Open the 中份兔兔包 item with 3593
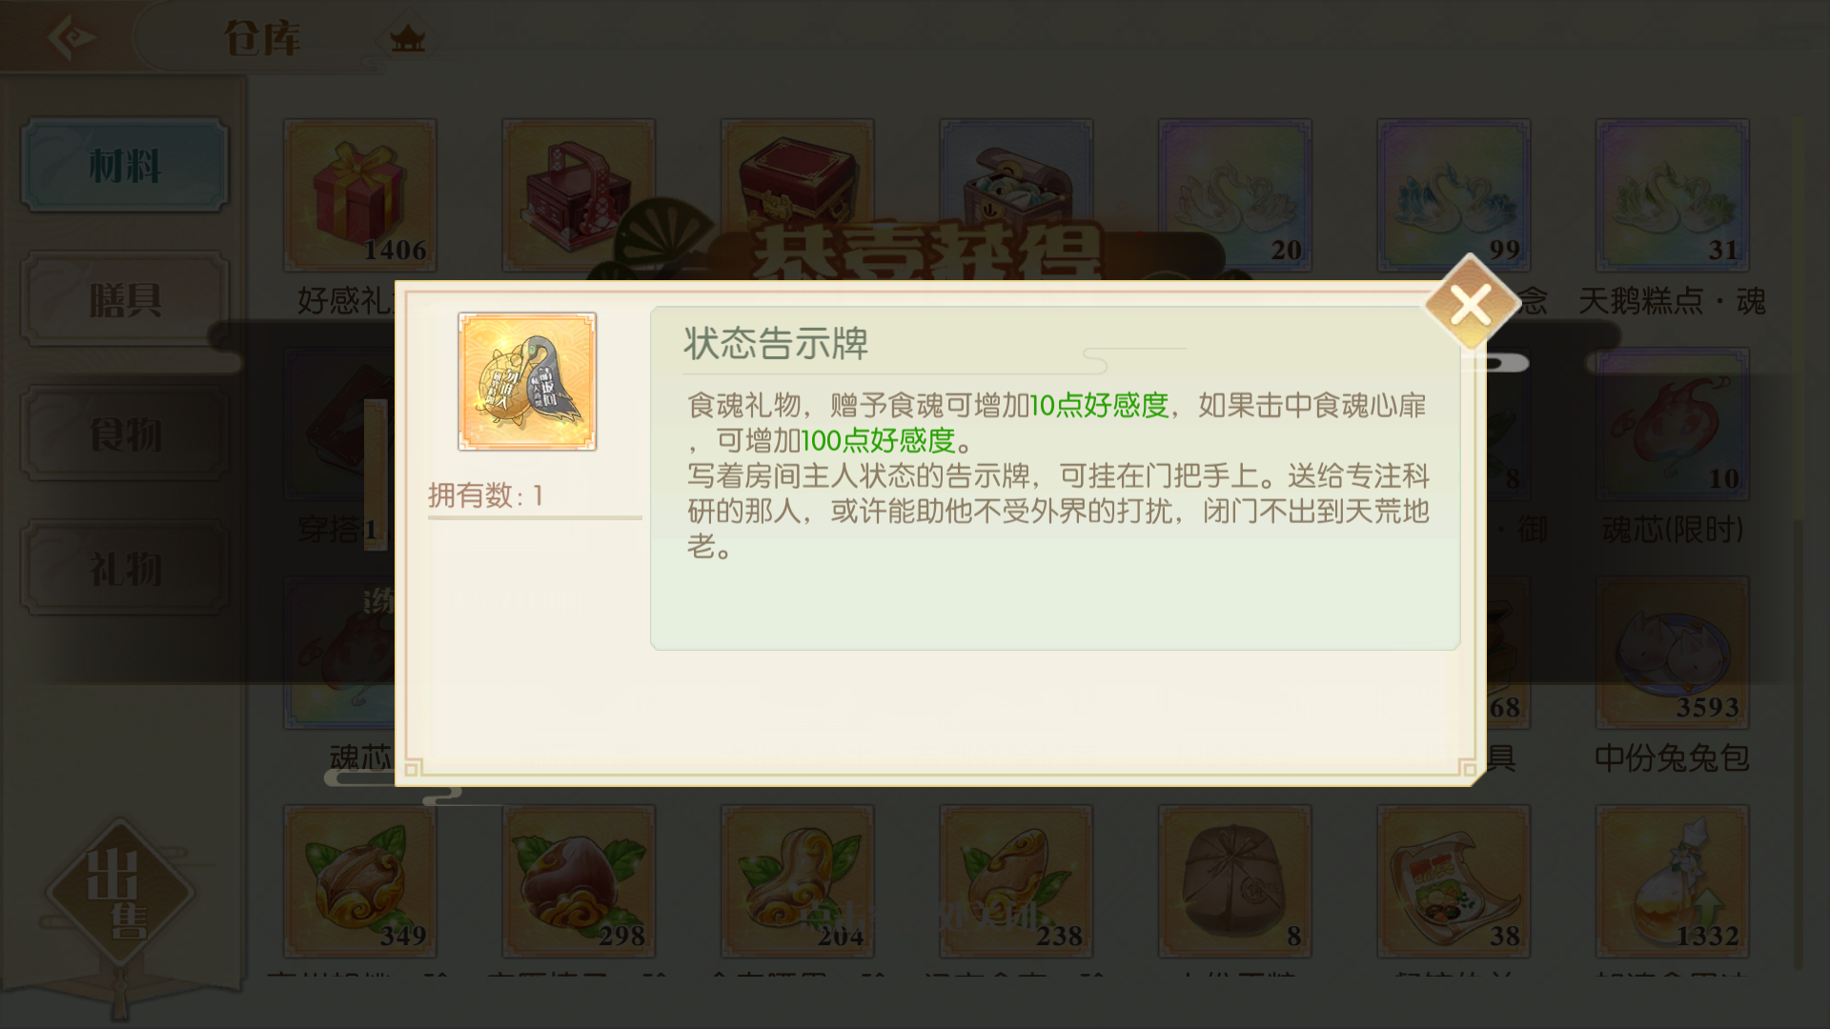 tap(1672, 653)
